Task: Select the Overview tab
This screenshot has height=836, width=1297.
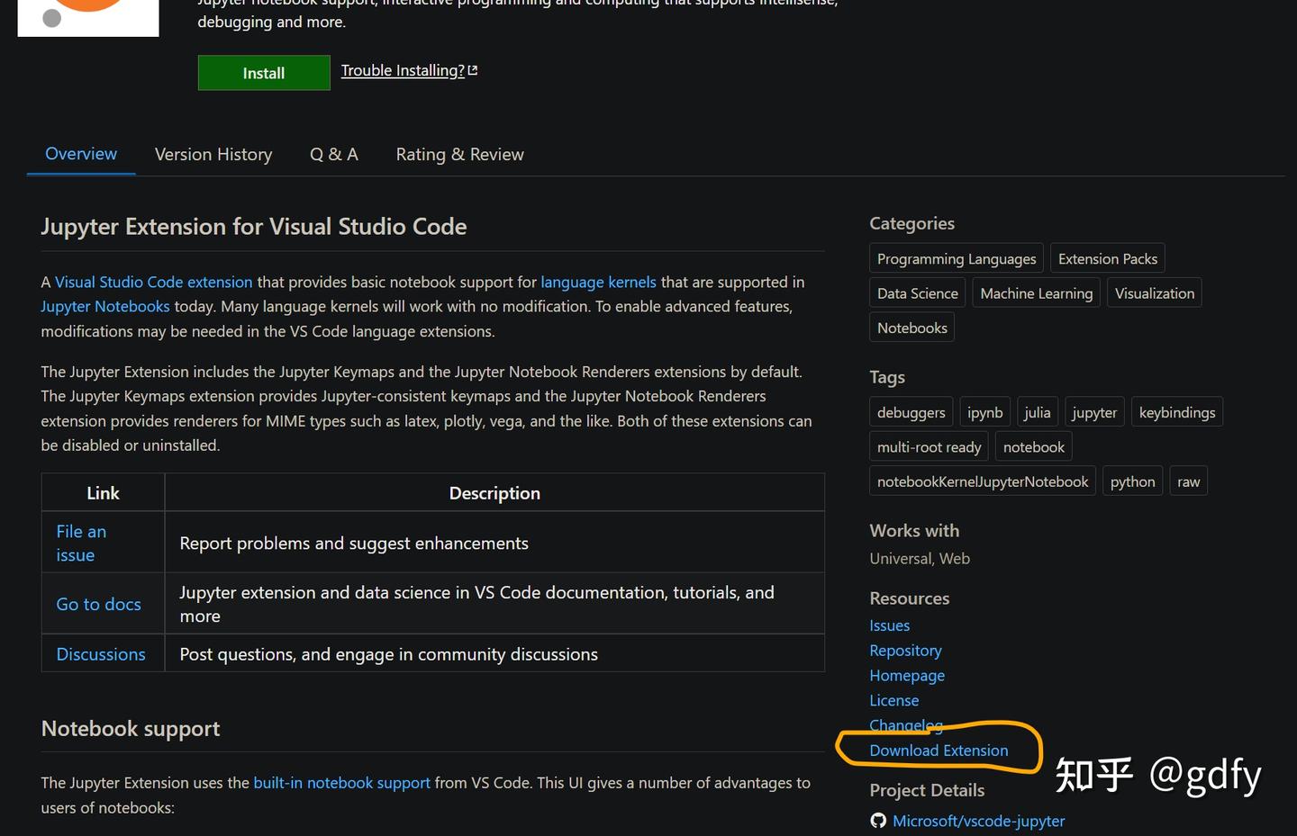Action: (x=81, y=154)
